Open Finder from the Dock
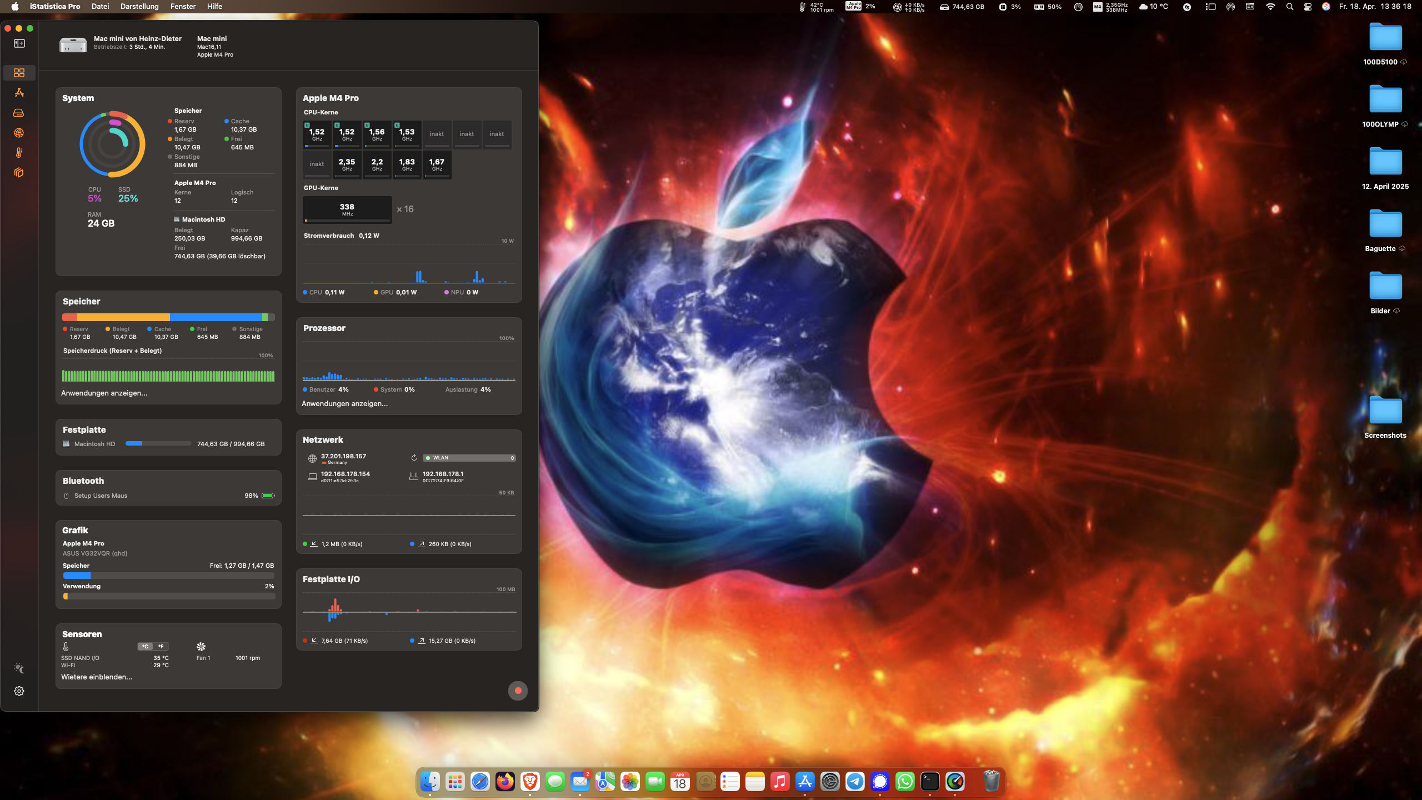The height and width of the screenshot is (800, 1422). click(430, 782)
